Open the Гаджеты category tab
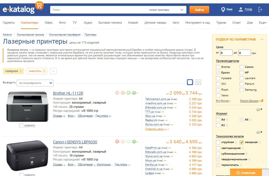 [x=8, y=23]
